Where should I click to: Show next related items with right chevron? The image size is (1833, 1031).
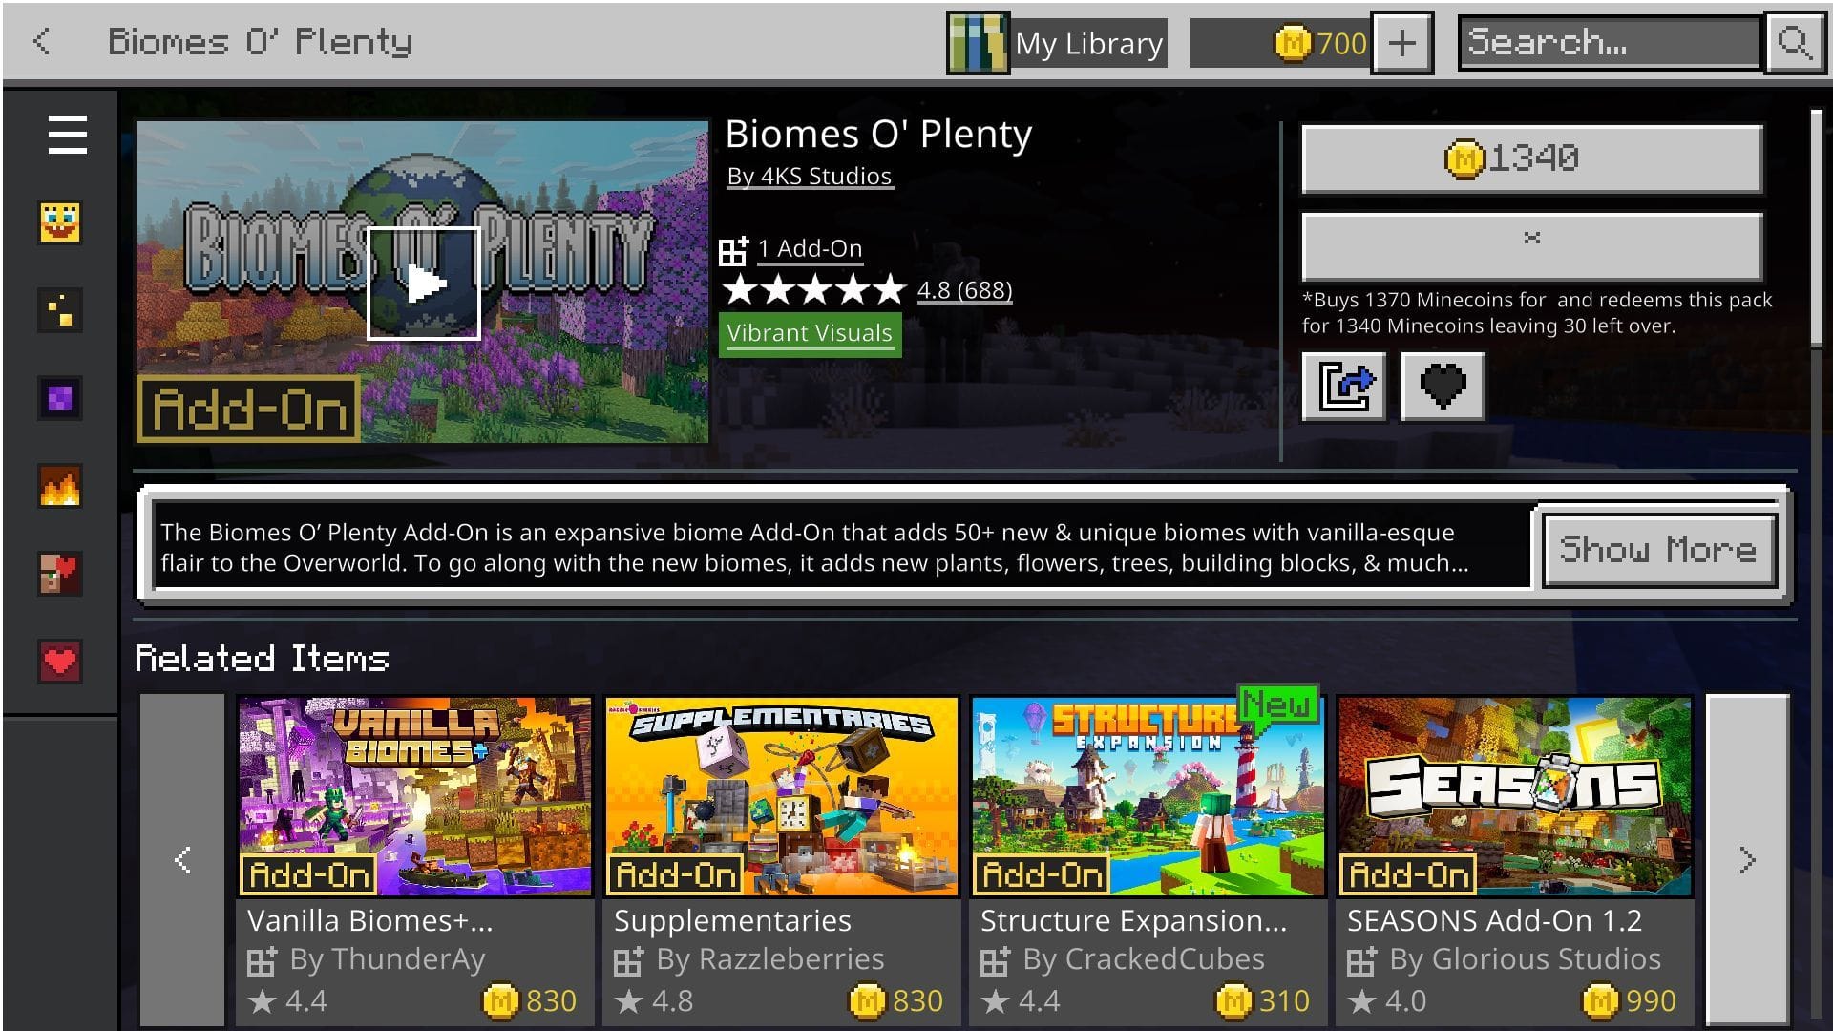(x=1747, y=860)
